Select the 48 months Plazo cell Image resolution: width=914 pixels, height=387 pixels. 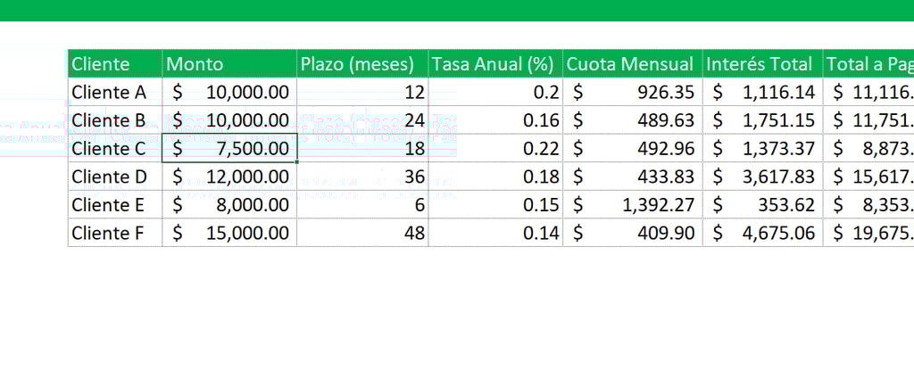[361, 233]
